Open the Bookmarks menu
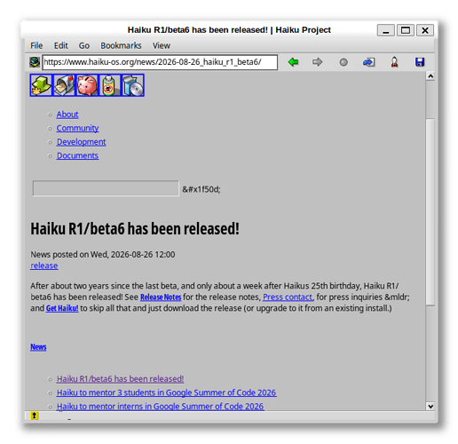 [x=121, y=45]
